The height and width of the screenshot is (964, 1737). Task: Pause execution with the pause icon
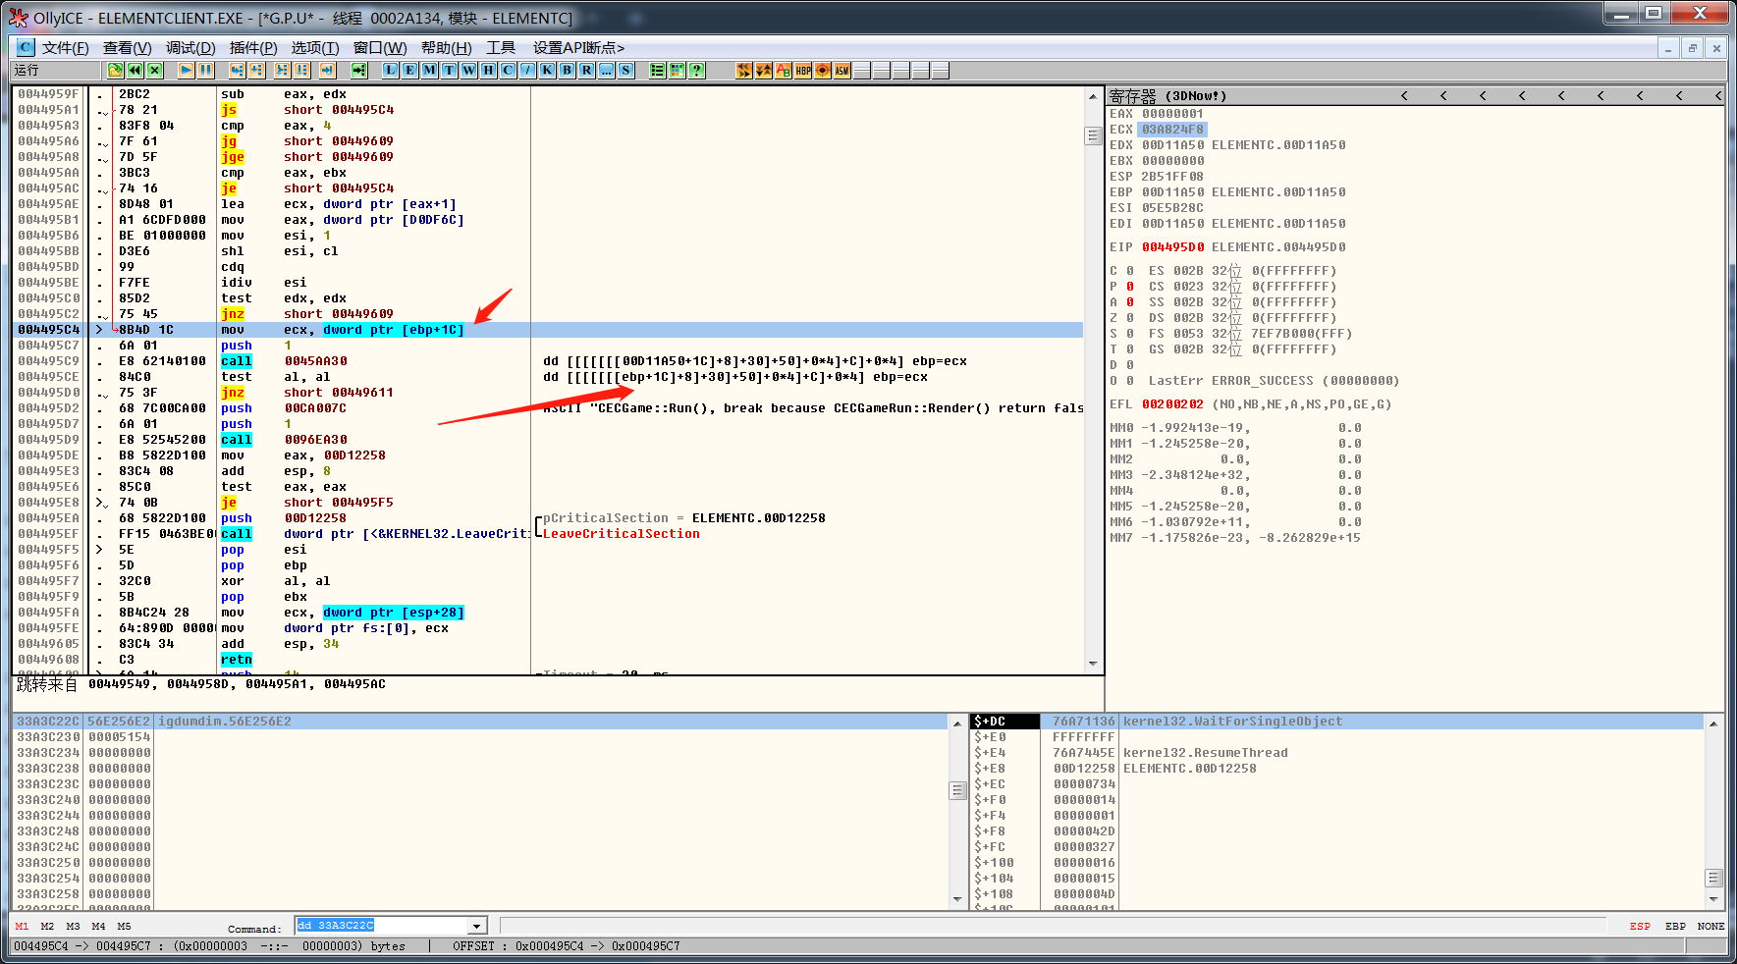[205, 70]
